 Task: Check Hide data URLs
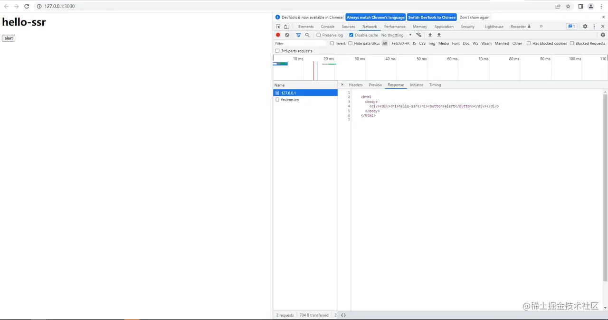coord(350,43)
